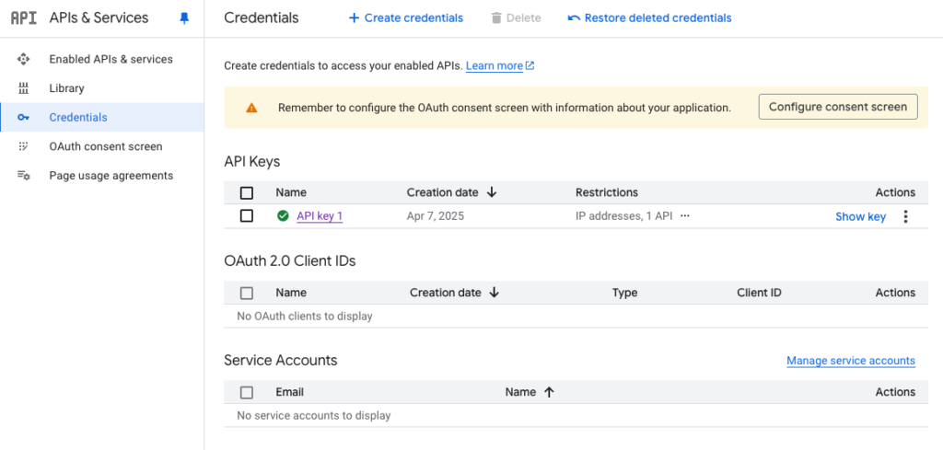Sort API Keys by Creation date arrow
The image size is (943, 450).
[492, 192]
